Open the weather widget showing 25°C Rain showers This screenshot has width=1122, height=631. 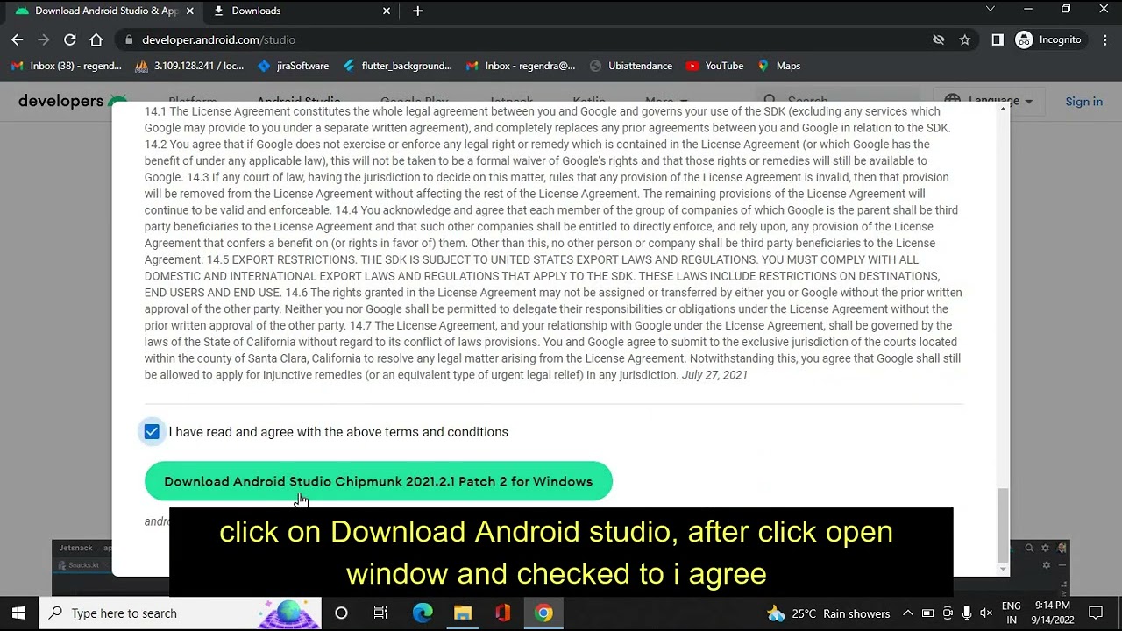point(828,613)
